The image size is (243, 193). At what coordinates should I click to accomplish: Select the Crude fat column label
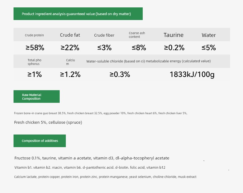(70, 35)
